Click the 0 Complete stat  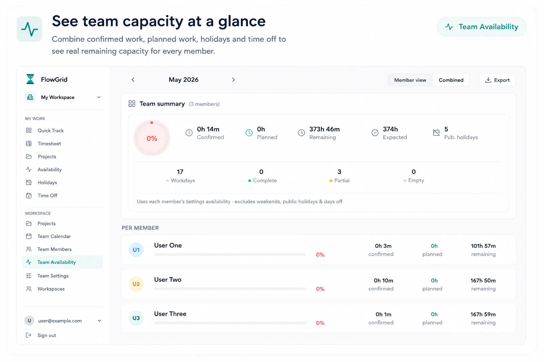pos(262,176)
